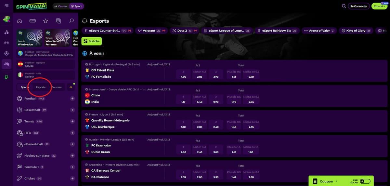Filter by Valorant chip
The width and height of the screenshot is (390, 186).
pos(151,31)
